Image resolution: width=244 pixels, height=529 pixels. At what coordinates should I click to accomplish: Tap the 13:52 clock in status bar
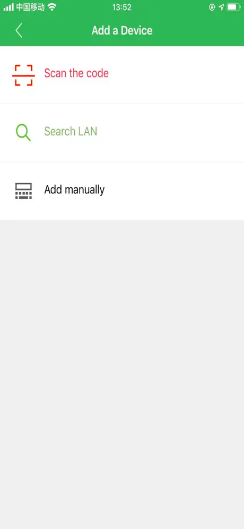coord(122,7)
